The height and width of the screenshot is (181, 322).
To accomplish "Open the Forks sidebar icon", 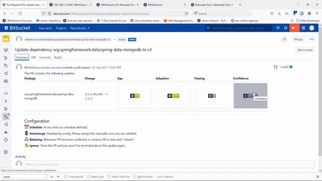I will 6,124.
